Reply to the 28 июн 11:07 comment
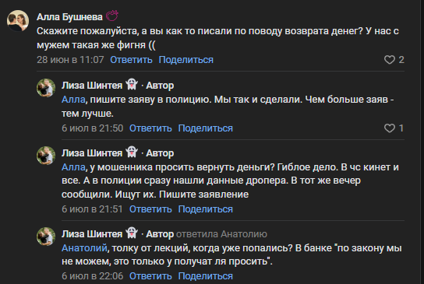424x284 pixels. (x=131, y=60)
